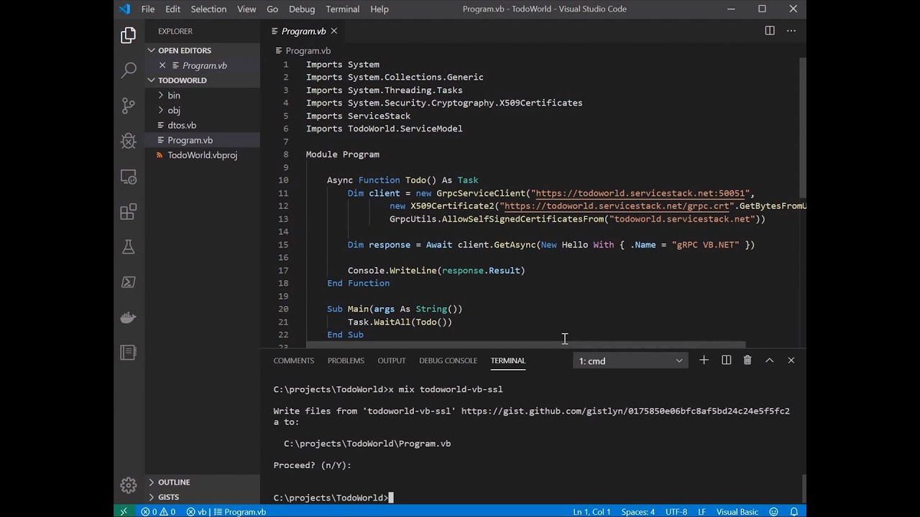
Task: Click the editor horizontal scrollbar
Action: (527, 345)
